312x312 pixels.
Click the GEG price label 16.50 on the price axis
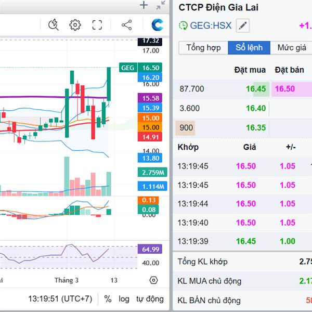point(150,68)
